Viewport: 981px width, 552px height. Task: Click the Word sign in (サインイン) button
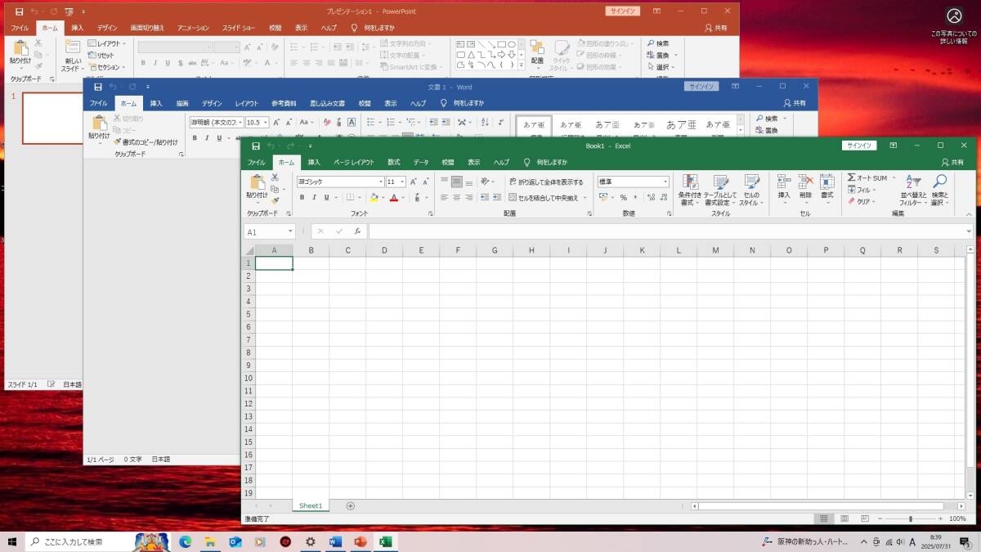pos(701,87)
